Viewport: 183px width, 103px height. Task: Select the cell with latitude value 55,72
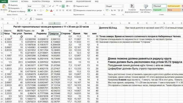18,31
